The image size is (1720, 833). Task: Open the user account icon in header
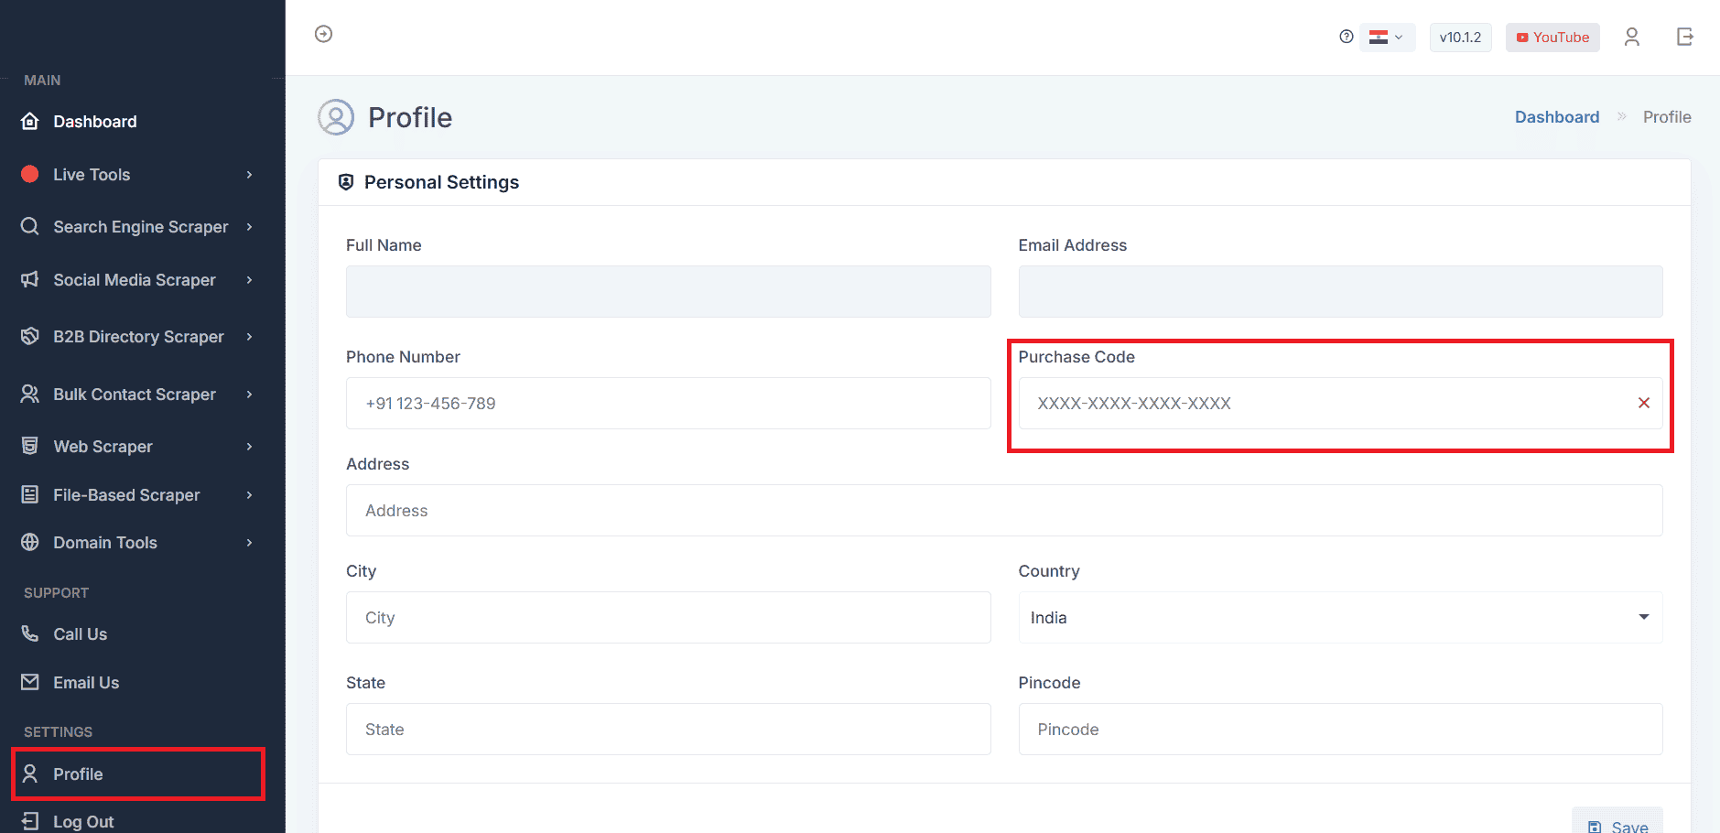tap(1631, 37)
